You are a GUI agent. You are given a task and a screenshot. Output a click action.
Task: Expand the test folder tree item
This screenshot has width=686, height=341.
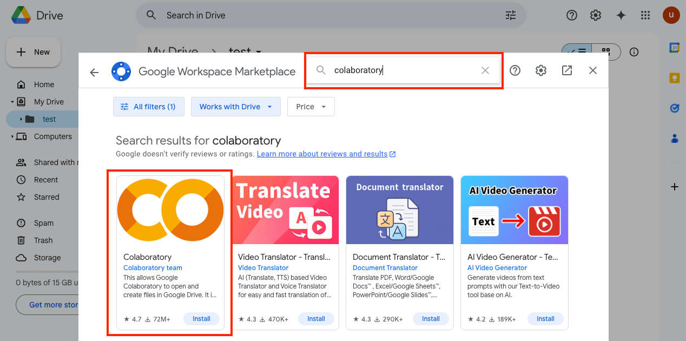[x=21, y=119]
